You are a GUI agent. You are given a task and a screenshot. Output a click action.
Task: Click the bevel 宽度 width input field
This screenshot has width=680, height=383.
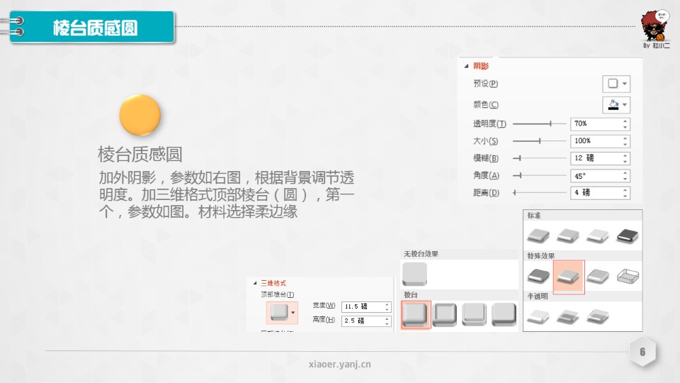pyautogui.click(x=362, y=307)
